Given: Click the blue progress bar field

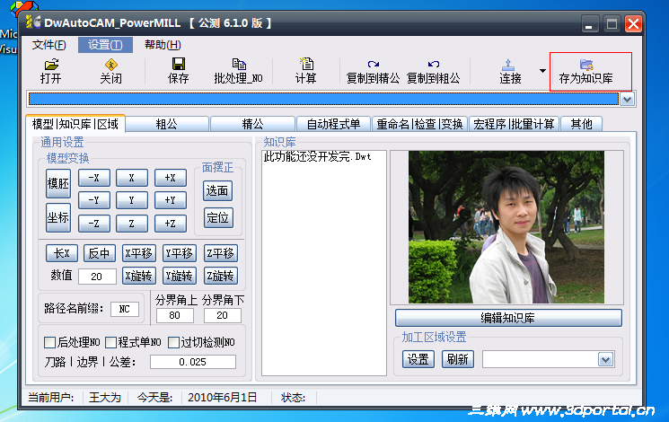Looking at the screenshot, I should click(x=323, y=100).
